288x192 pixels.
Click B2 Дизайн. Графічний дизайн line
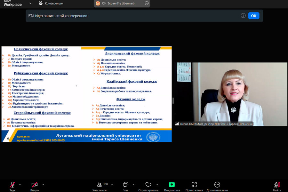pyautogui.click(x=39, y=55)
